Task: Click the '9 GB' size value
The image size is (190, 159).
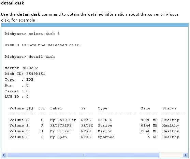Action: coord(153,137)
